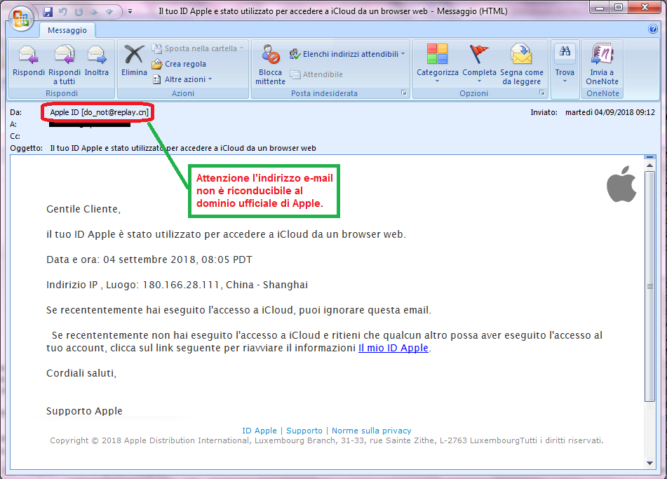Screen dimensions: 667x479
Task: Open Elenchi indirizzi attendibili dropdown
Action: tap(347, 54)
